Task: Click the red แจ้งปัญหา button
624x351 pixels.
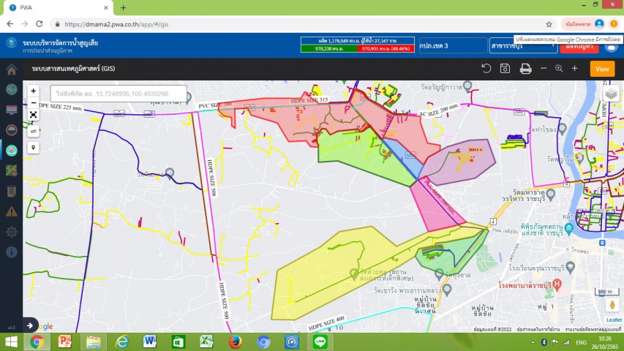Action: pyautogui.click(x=579, y=46)
